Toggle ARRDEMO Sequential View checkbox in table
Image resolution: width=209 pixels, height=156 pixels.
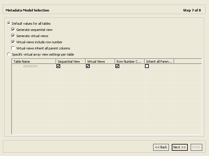pos(58,66)
